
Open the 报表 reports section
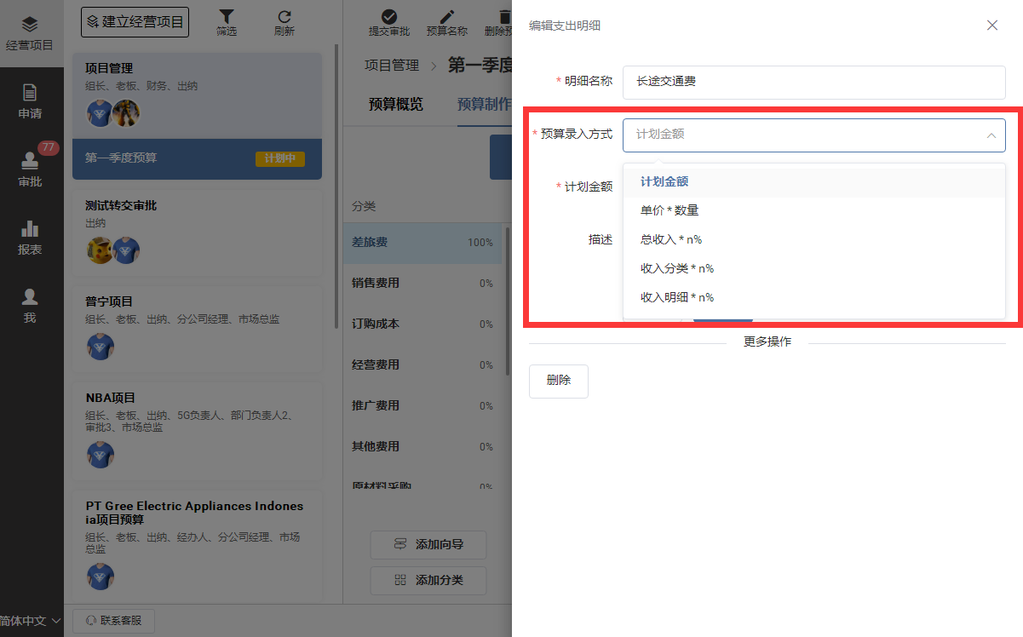[30, 238]
